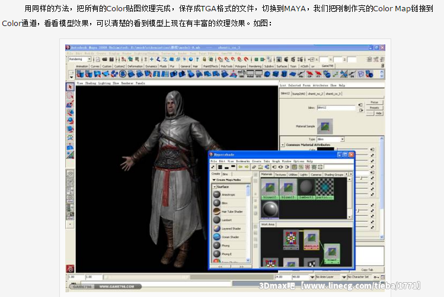Open the Lighting menu in viewport panel
This screenshot has width=444, height=297.
pyautogui.click(x=104, y=83)
